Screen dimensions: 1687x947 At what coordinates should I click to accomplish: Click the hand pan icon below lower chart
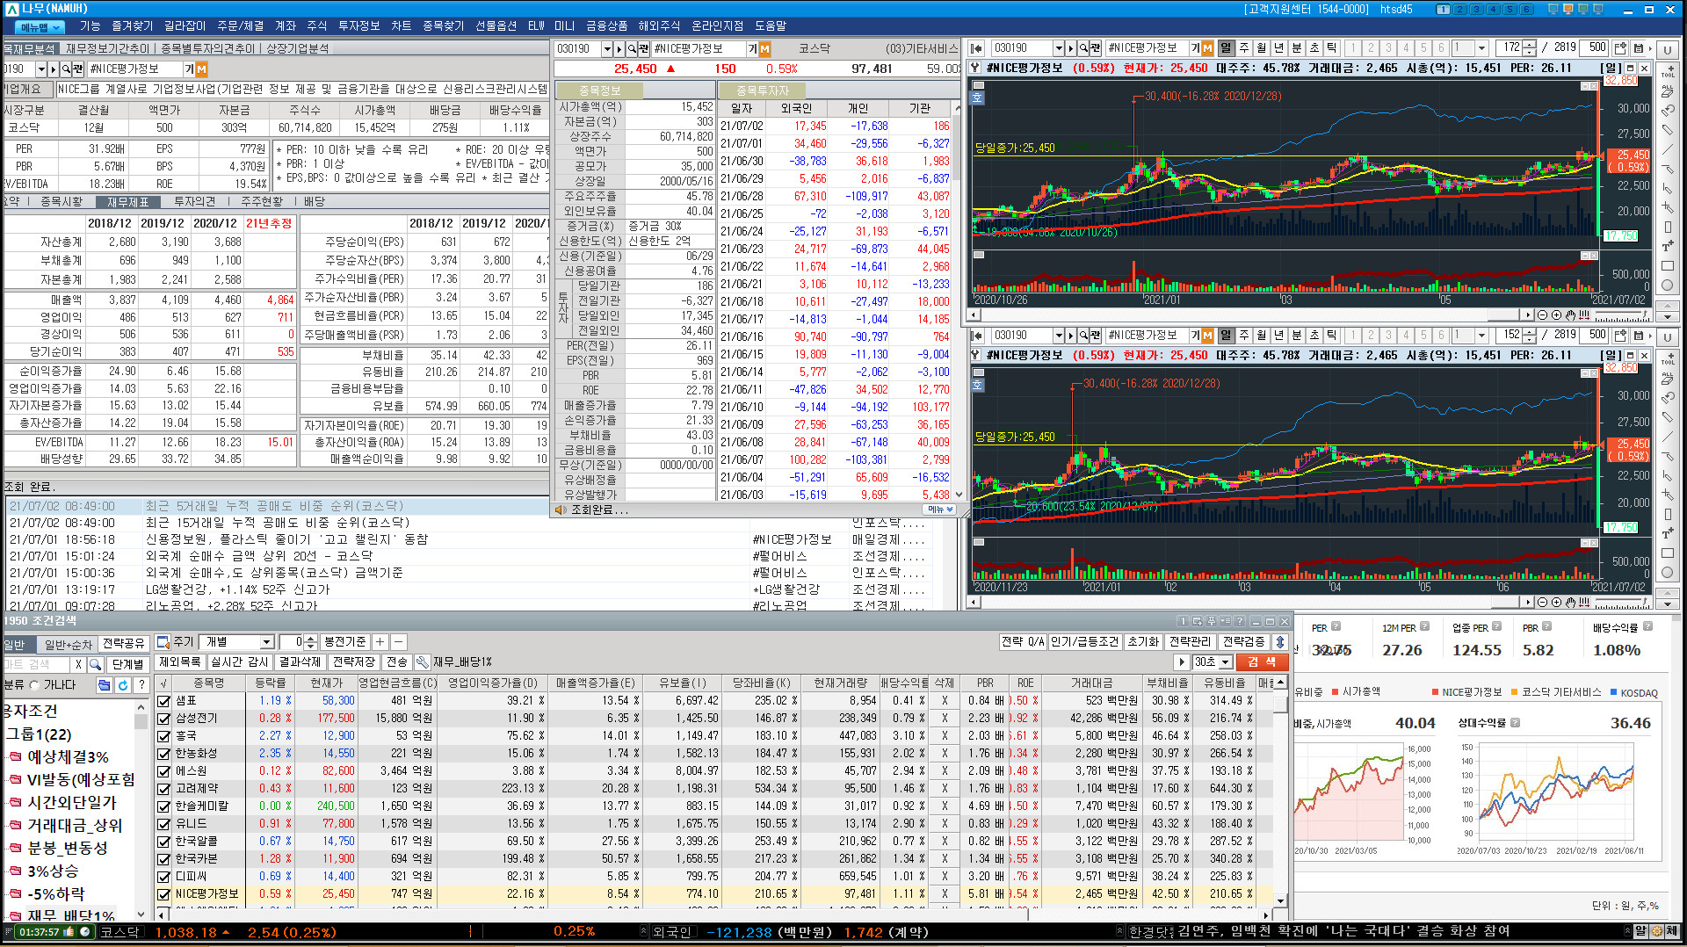(1570, 602)
